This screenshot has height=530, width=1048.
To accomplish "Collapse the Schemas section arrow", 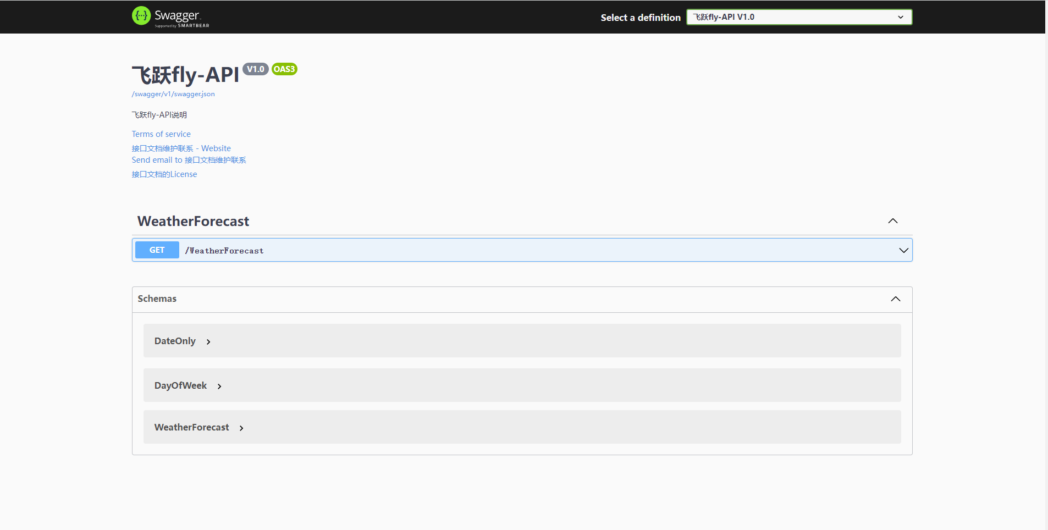I will (x=896, y=299).
